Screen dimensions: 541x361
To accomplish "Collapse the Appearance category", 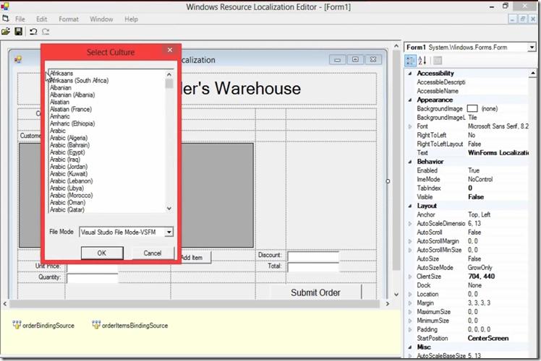I will point(410,100).
